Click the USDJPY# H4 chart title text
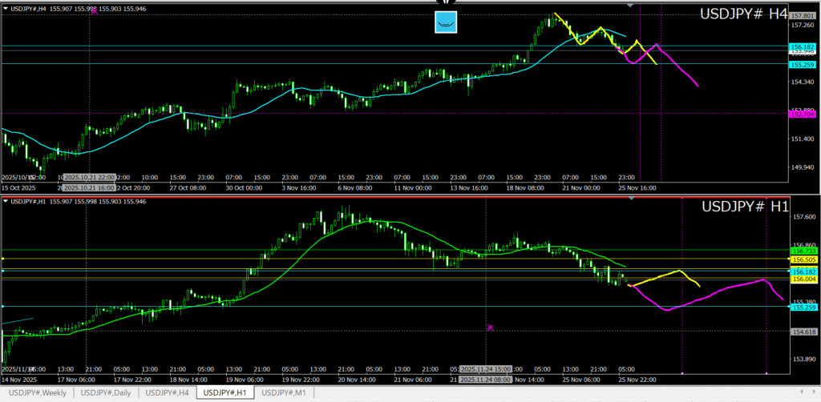This screenshot has width=821, height=402. 743,14
